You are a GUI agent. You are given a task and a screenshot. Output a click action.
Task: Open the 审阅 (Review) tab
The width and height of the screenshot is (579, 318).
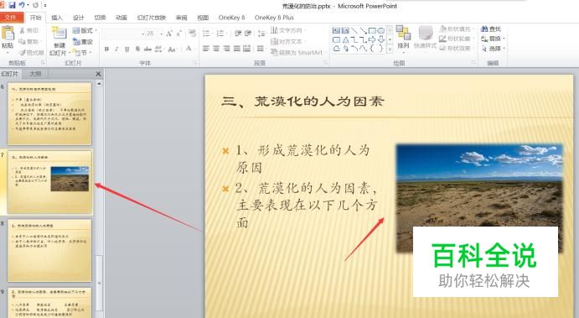click(181, 18)
